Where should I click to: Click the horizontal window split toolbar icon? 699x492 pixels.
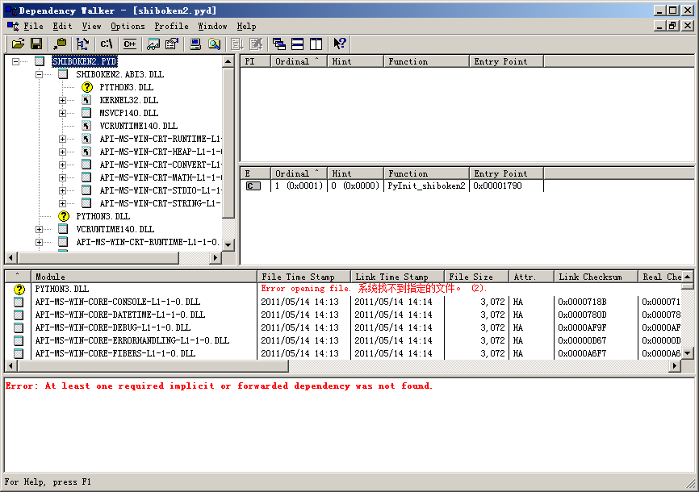(x=296, y=44)
